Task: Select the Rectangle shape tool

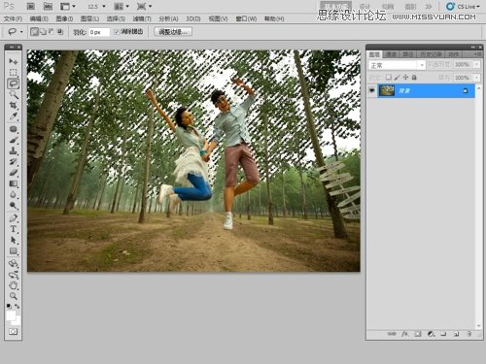Action: coord(13,251)
